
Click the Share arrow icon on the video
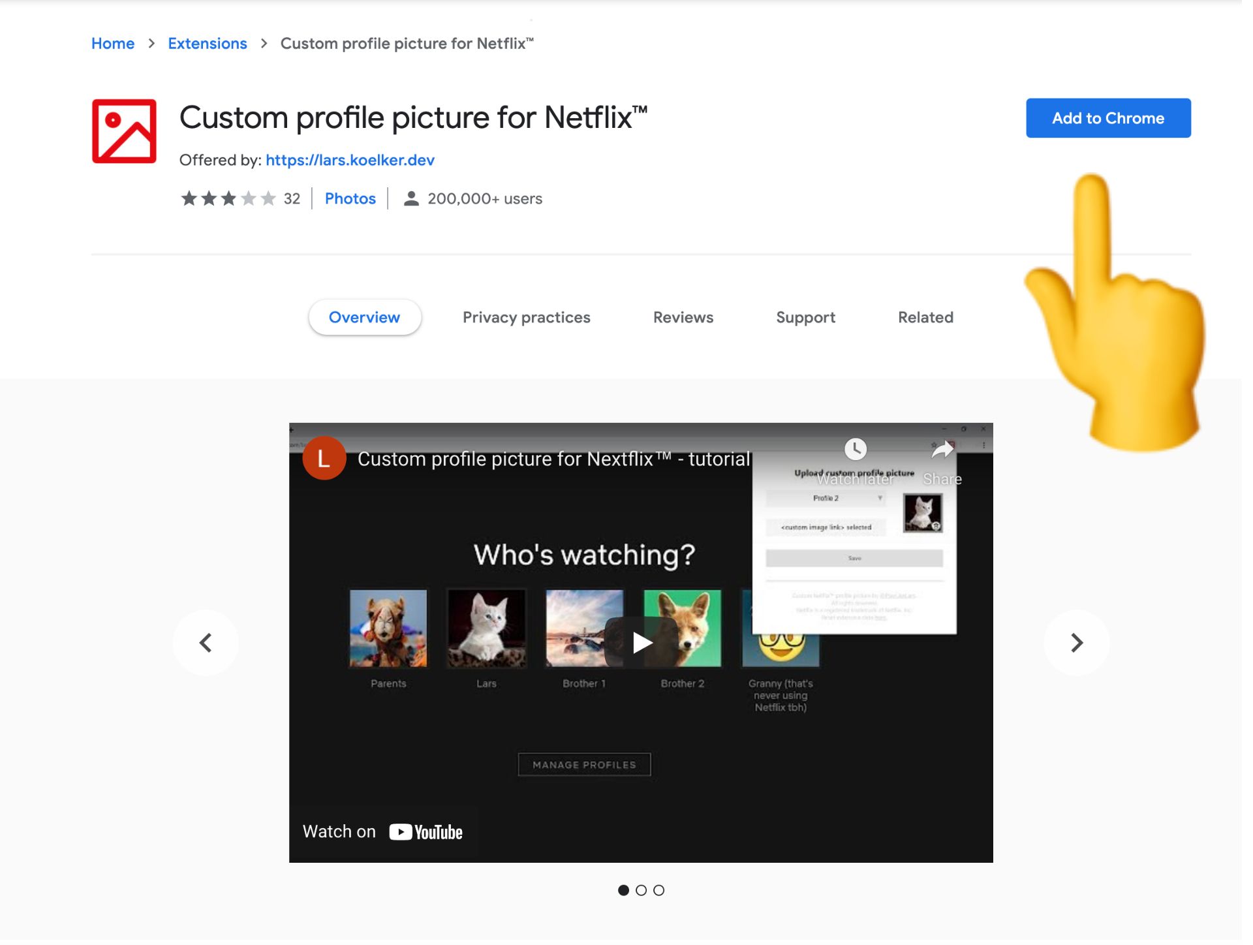942,449
